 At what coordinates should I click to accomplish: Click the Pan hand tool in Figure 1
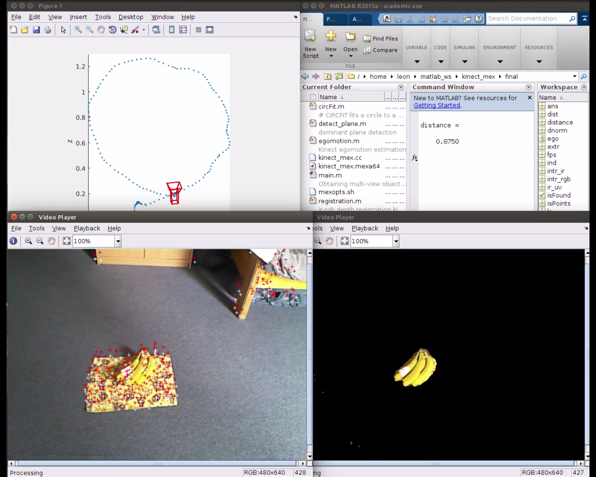coord(101,30)
